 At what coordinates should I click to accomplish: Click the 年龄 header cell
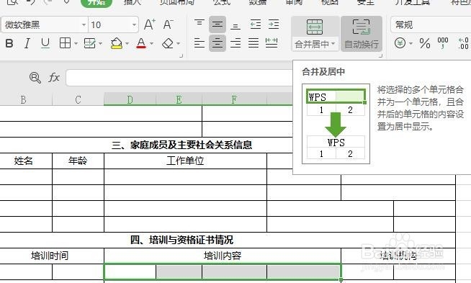click(x=78, y=161)
